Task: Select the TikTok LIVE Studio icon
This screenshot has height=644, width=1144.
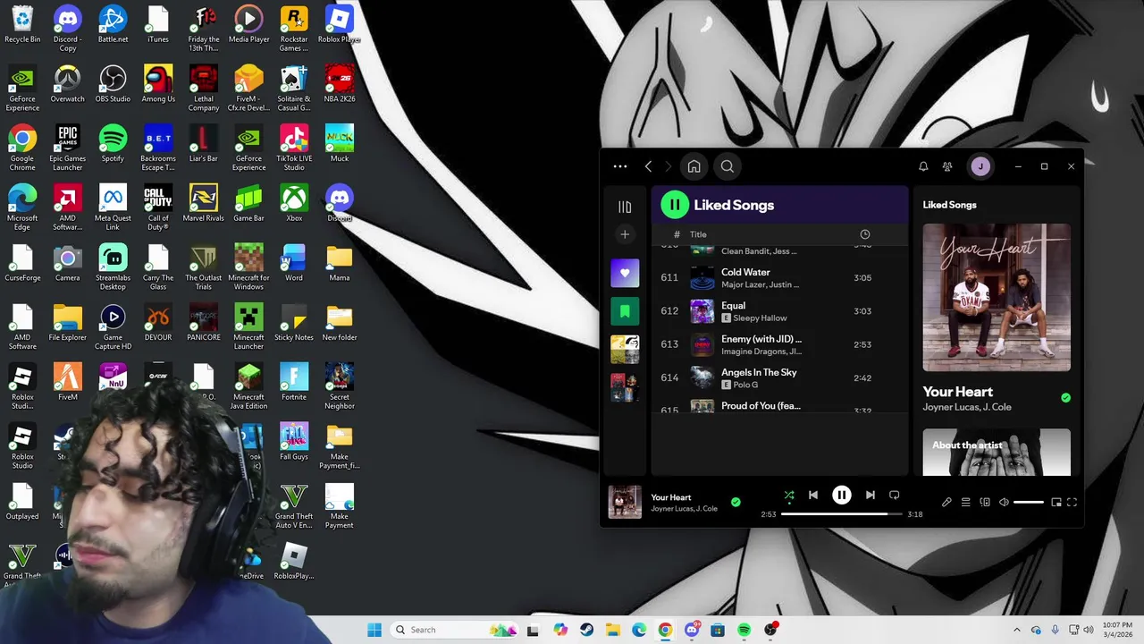Action: (x=294, y=148)
